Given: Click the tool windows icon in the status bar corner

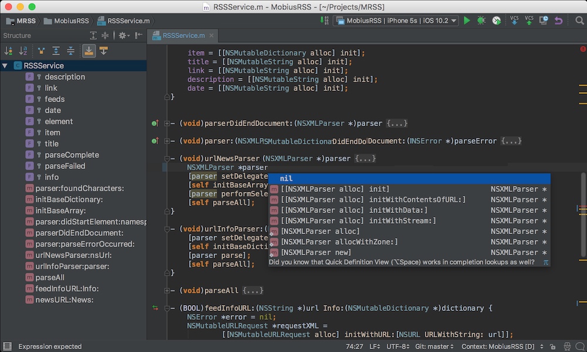Looking at the screenshot, I should [x=7, y=346].
